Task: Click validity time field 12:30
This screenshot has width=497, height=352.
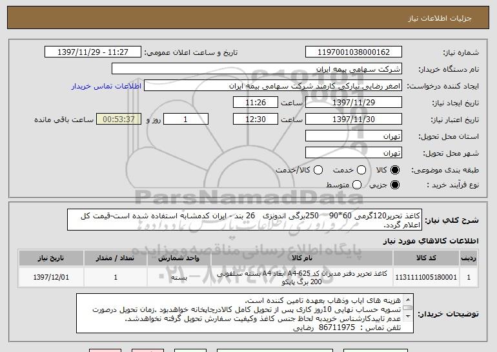Action: click(x=256, y=119)
